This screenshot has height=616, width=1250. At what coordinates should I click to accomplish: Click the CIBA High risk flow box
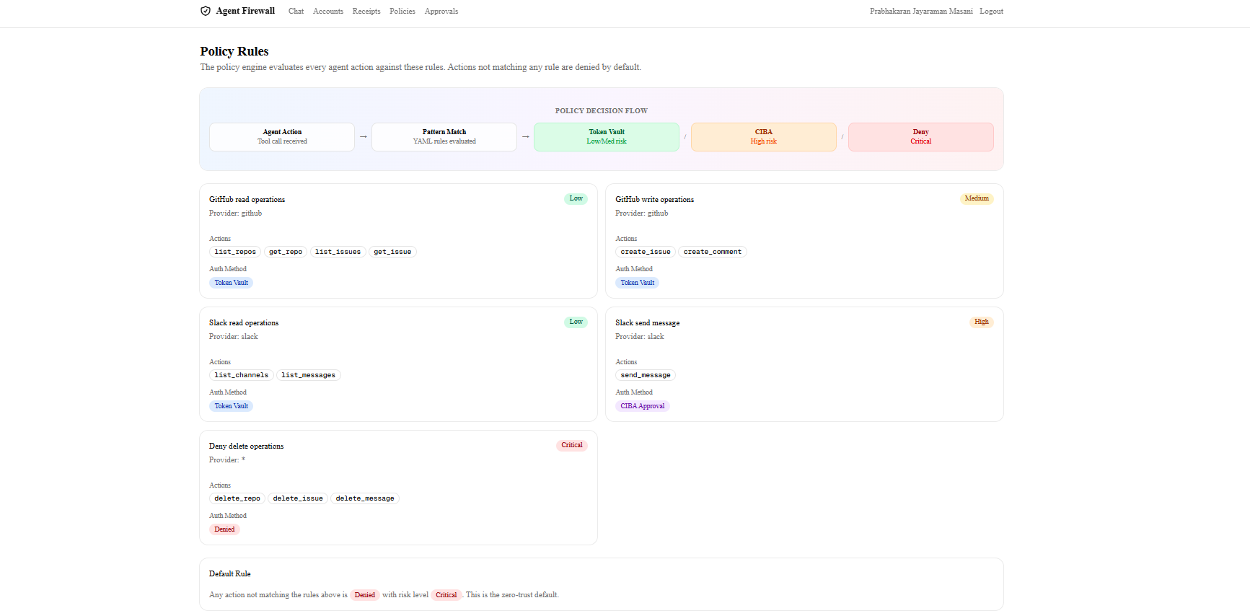(764, 137)
